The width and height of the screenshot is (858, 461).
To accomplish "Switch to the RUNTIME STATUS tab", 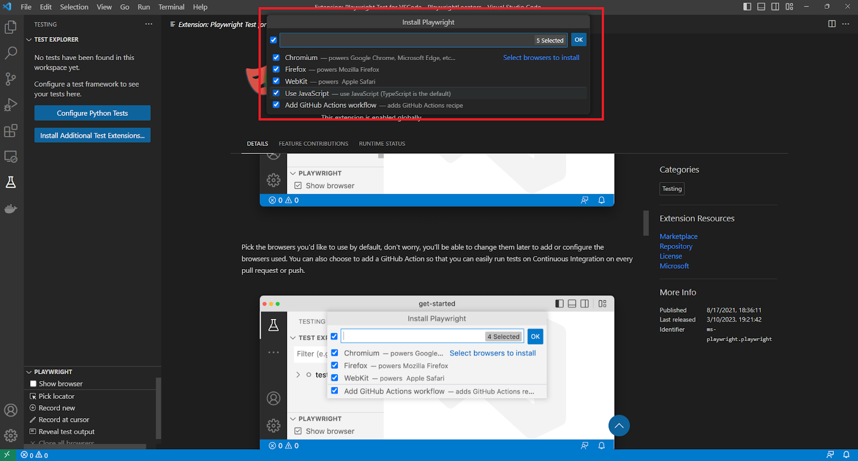I will (382, 144).
